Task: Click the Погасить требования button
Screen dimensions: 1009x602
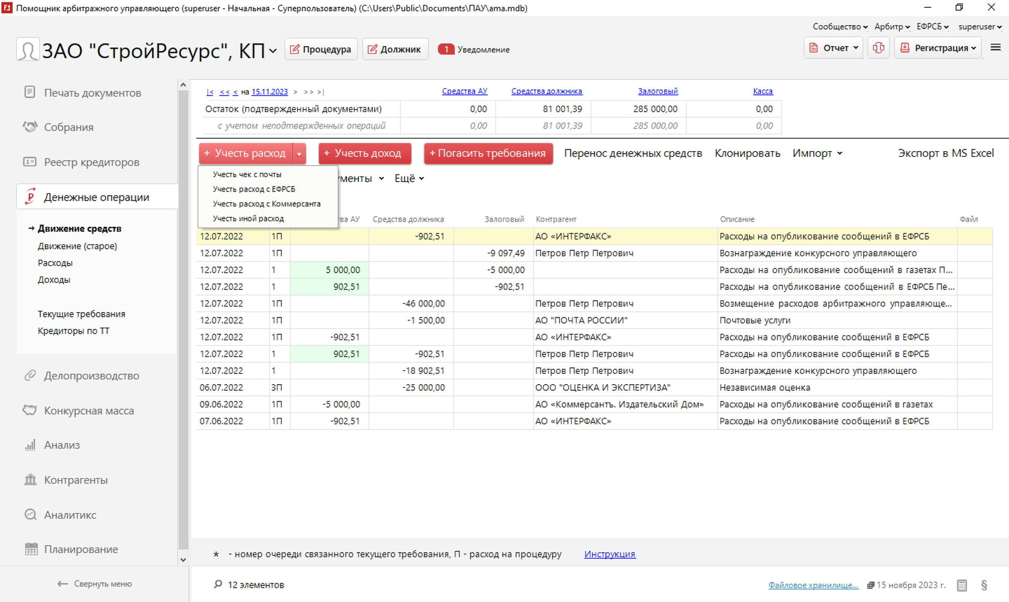Action: (488, 154)
